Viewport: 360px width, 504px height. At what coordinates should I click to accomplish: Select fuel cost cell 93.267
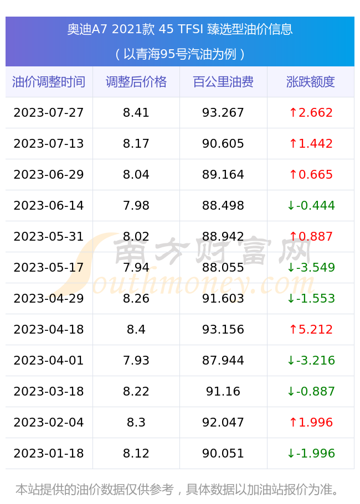tap(223, 112)
